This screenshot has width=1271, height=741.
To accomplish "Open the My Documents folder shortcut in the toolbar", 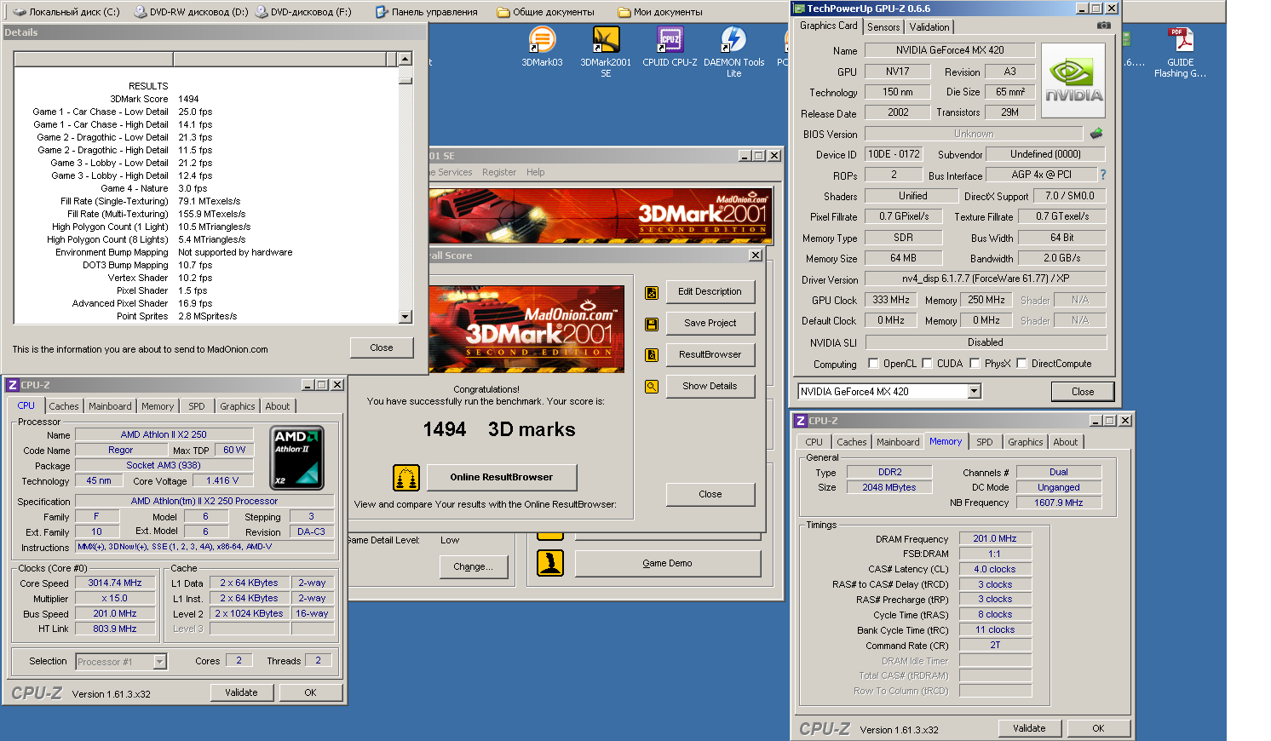I will point(660,12).
